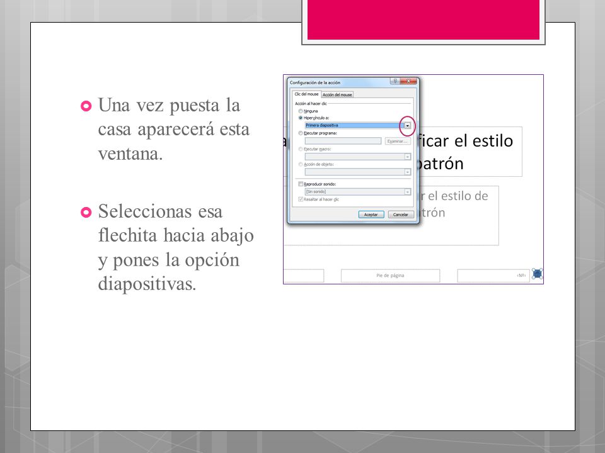Click the 'el estilo de' subtitle placeholder
This screenshot has height=453, width=605.
pos(459,215)
